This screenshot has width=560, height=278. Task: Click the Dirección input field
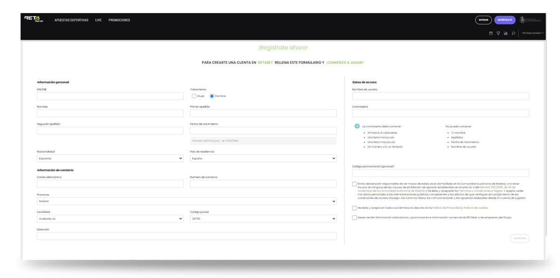[187, 236]
